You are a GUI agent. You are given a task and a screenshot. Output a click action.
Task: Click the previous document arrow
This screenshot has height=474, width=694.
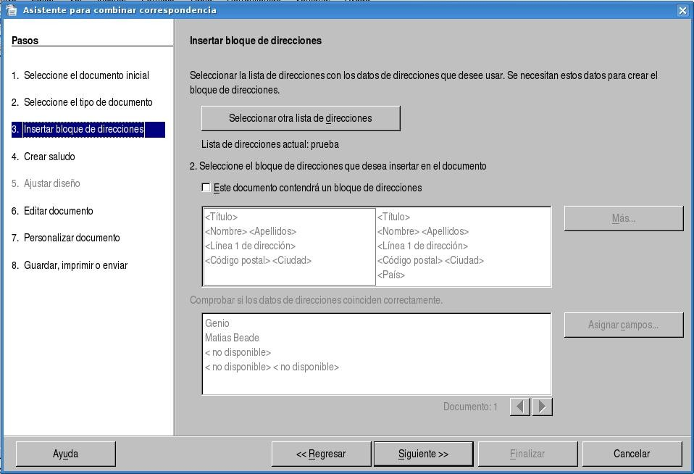(519, 407)
